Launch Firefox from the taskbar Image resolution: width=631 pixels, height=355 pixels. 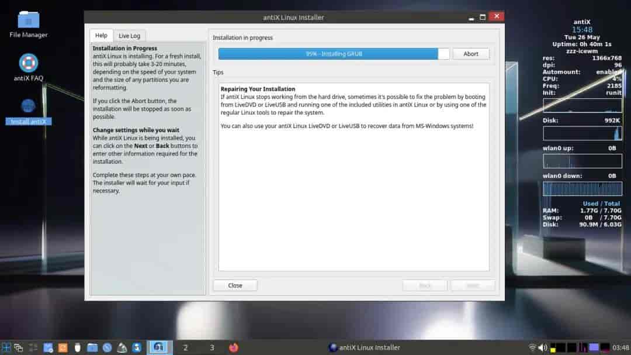click(233, 347)
